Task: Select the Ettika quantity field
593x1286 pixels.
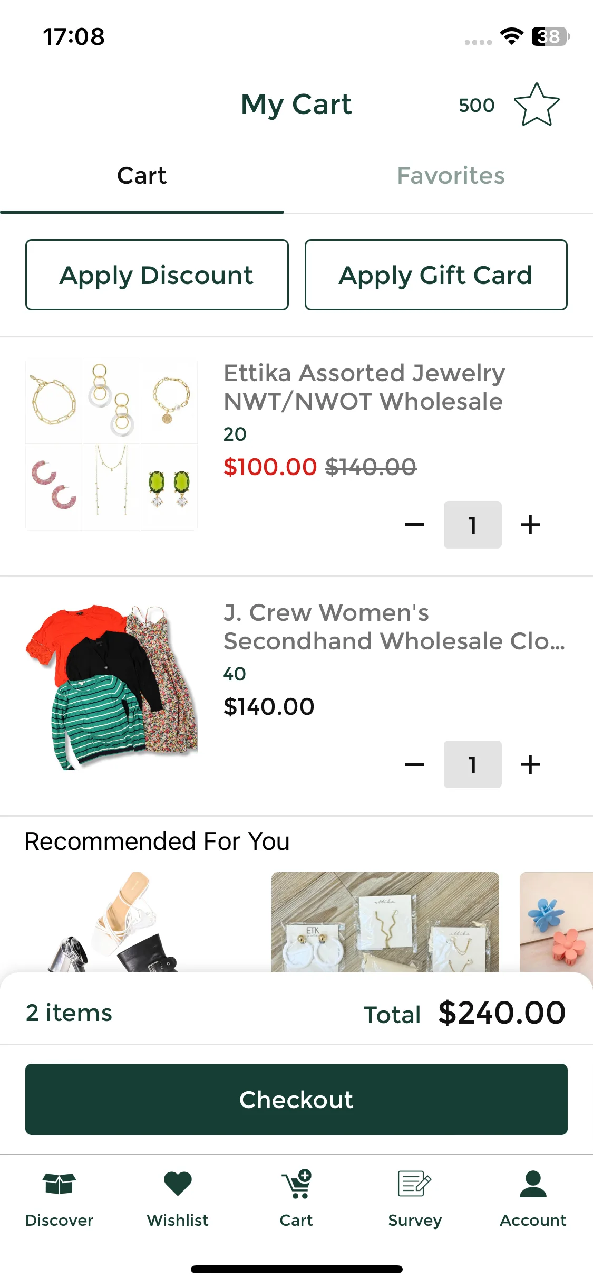Action: point(473,525)
